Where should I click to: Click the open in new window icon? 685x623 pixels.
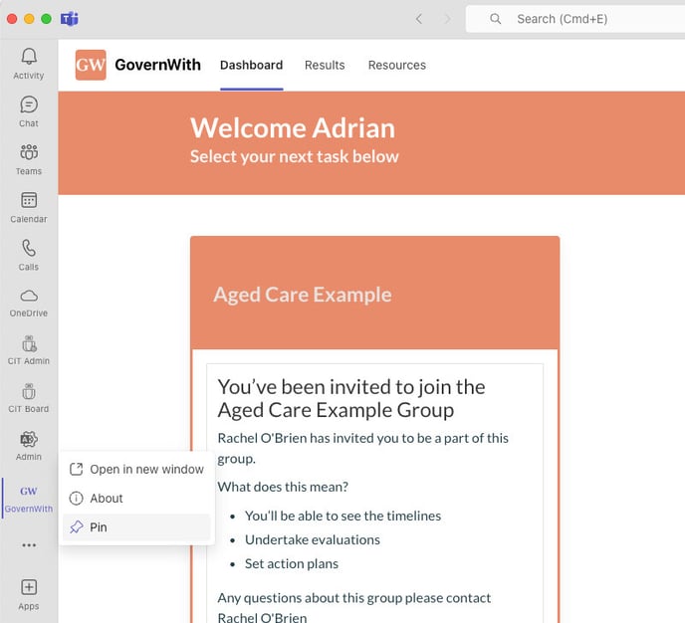[x=77, y=469]
